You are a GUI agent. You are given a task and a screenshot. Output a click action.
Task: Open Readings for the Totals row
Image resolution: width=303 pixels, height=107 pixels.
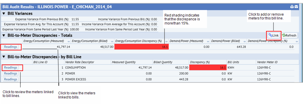tap(11, 47)
